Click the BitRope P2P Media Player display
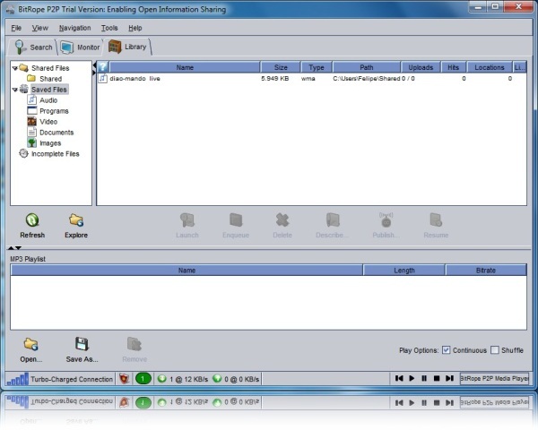The height and width of the screenshot is (430, 538). pyautogui.click(x=494, y=379)
